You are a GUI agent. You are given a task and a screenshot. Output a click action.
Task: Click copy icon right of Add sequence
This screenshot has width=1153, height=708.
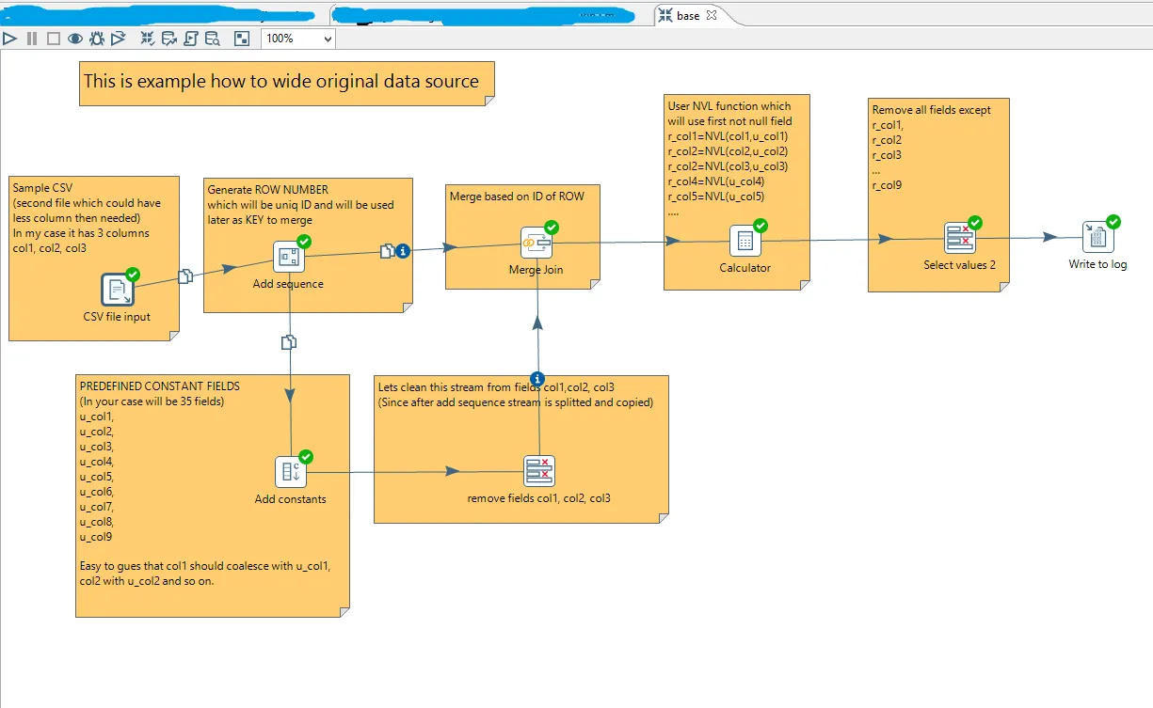(387, 251)
